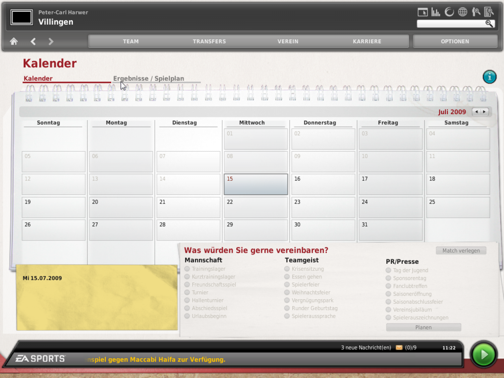Select Saisoneröffnung radio option
504x378 pixels.
[x=388, y=294]
